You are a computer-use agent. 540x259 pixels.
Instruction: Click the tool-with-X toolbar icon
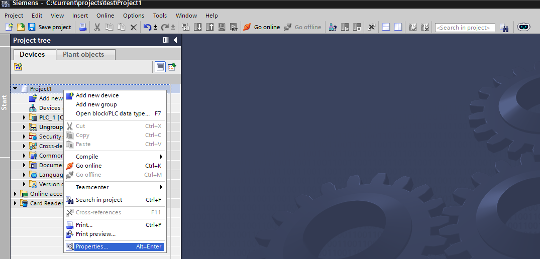[x=425, y=27]
